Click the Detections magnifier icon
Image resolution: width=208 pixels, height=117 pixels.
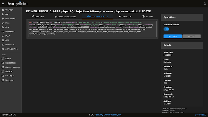[x=3, y=32]
